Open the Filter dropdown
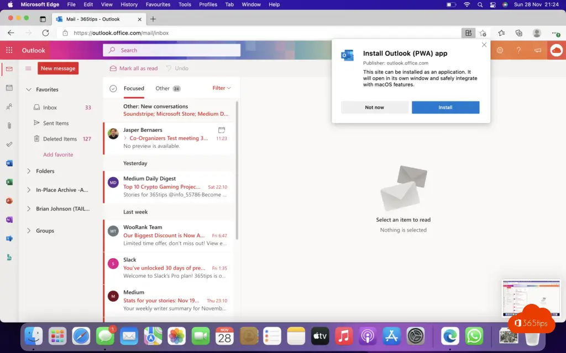Viewport: 566px width, 353px height. pos(221,88)
